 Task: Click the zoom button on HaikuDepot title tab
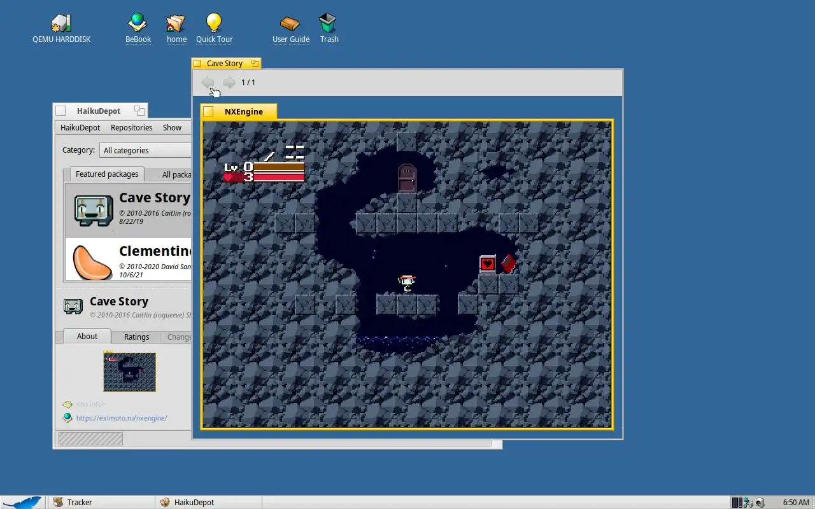(139, 111)
